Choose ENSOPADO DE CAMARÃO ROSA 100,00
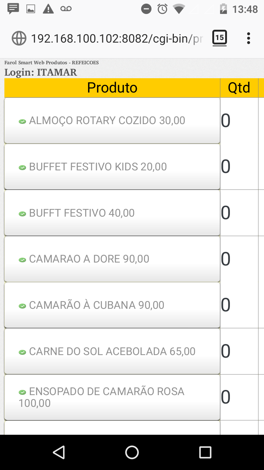Image resolution: width=264 pixels, height=470 pixels. click(x=112, y=397)
